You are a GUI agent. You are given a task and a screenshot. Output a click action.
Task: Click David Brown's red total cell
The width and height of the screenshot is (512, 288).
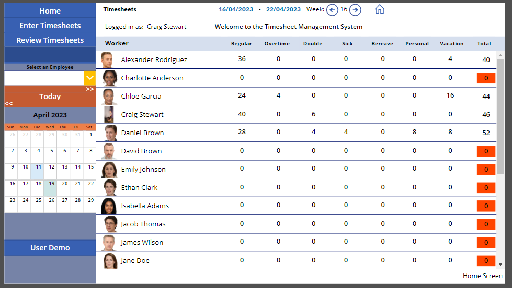coord(486,151)
